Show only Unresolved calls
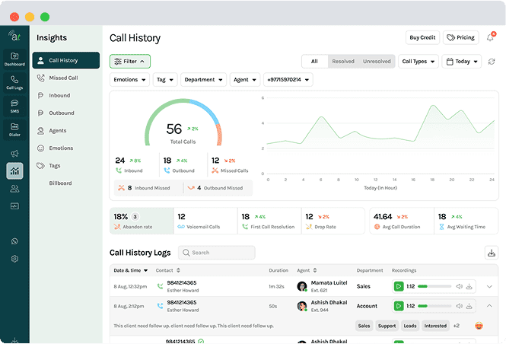The width and height of the screenshot is (506, 344). pos(377,61)
